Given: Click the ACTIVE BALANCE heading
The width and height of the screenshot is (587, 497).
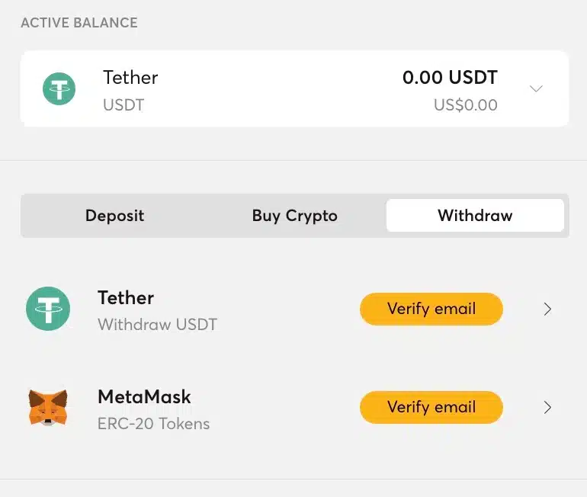Looking at the screenshot, I should coord(79,23).
